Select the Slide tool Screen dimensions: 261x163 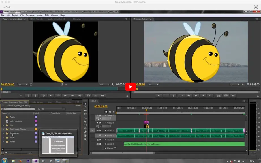(85, 128)
